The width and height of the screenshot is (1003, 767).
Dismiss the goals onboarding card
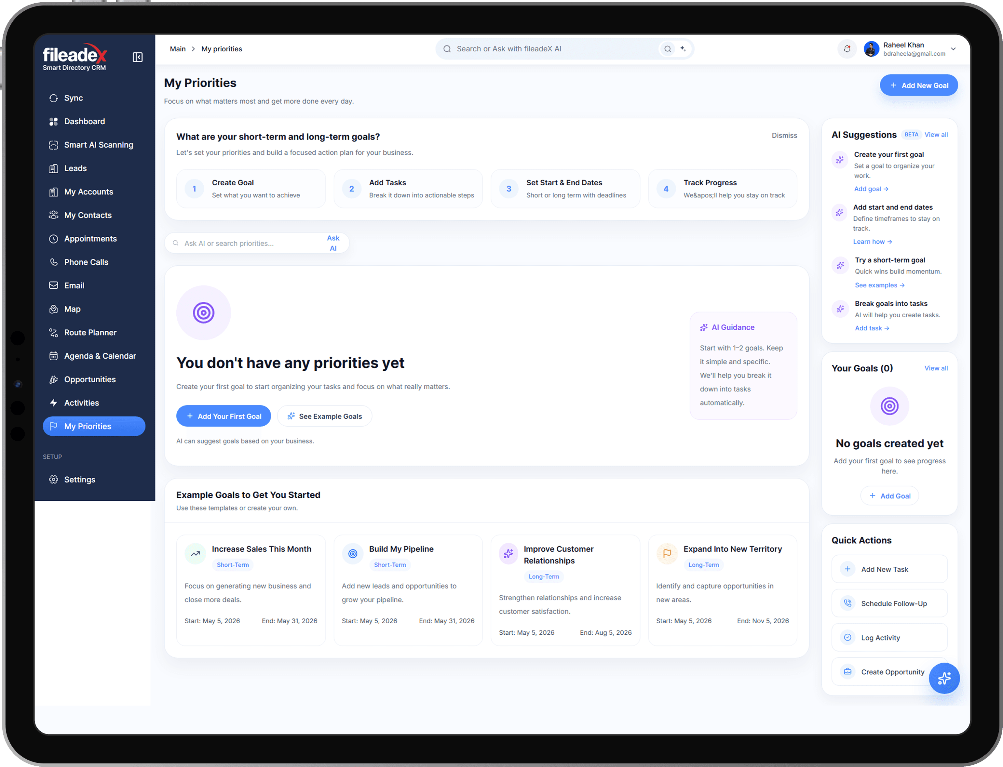(784, 136)
